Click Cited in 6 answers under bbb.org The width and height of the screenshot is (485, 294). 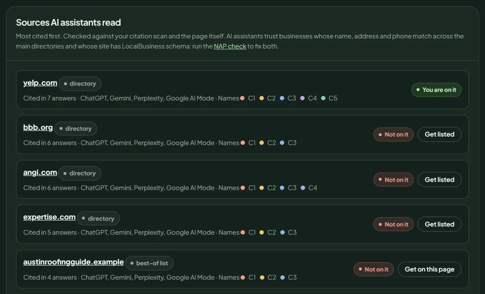click(x=50, y=143)
